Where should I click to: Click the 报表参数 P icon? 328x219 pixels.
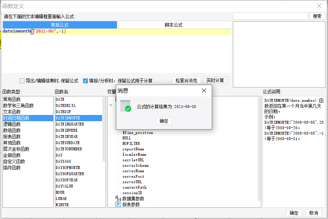click(x=118, y=204)
